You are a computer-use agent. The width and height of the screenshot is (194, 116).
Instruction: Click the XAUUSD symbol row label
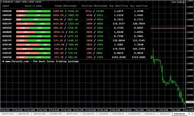(x=7, y=57)
